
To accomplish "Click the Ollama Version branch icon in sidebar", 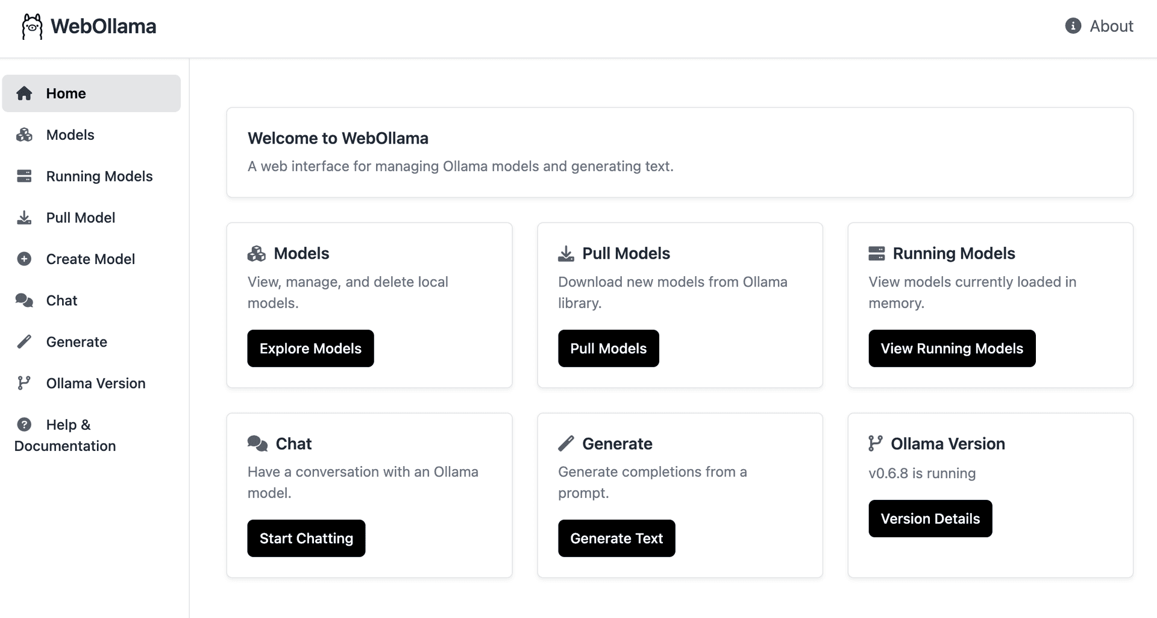I will (24, 383).
